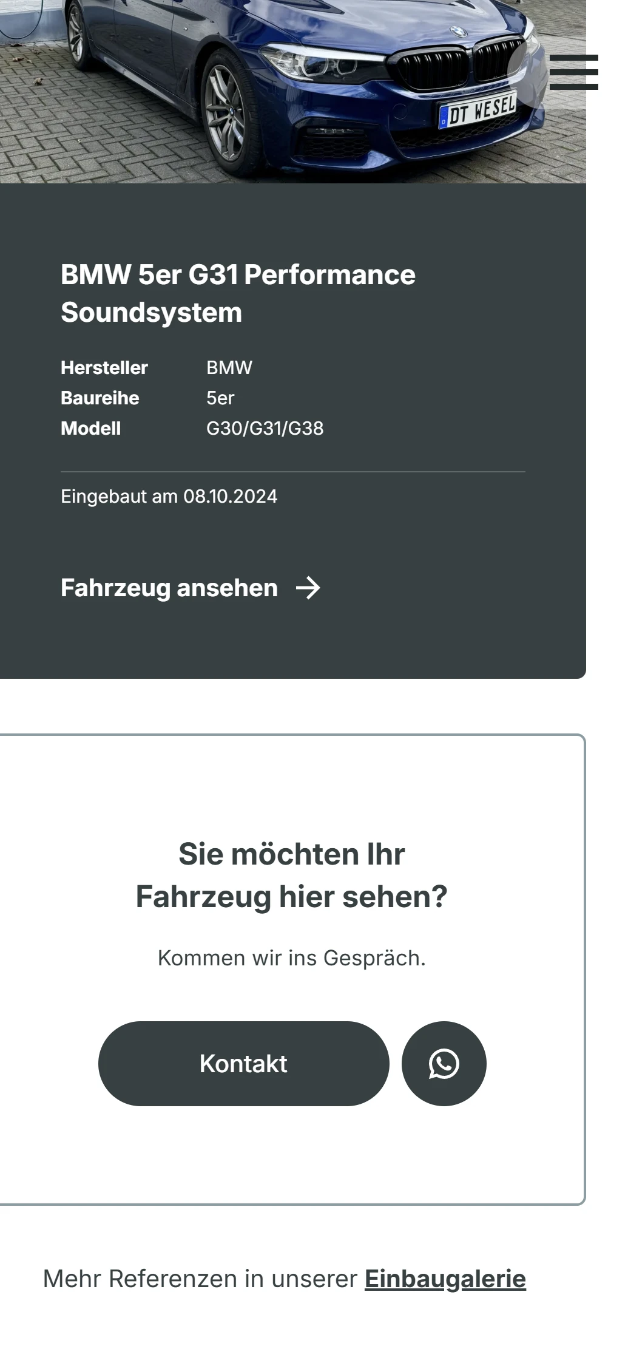The height and width of the screenshot is (1360, 628).
Task: Open the Kontakt button
Action: click(x=243, y=1064)
